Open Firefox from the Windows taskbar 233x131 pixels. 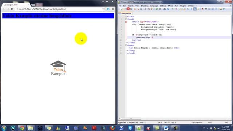coord(112,128)
